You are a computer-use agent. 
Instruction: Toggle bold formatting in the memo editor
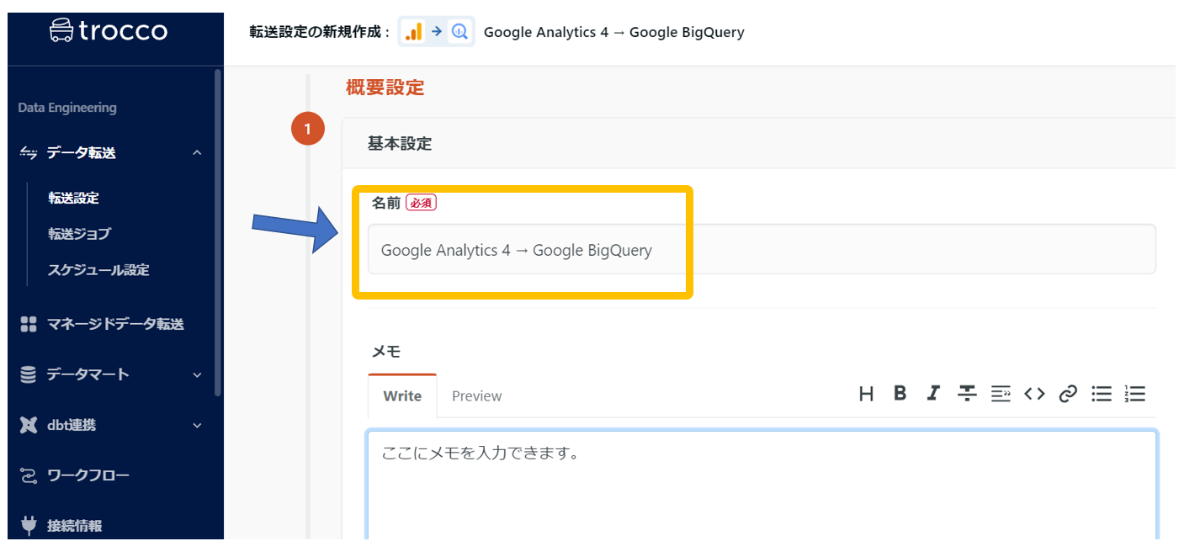click(900, 393)
